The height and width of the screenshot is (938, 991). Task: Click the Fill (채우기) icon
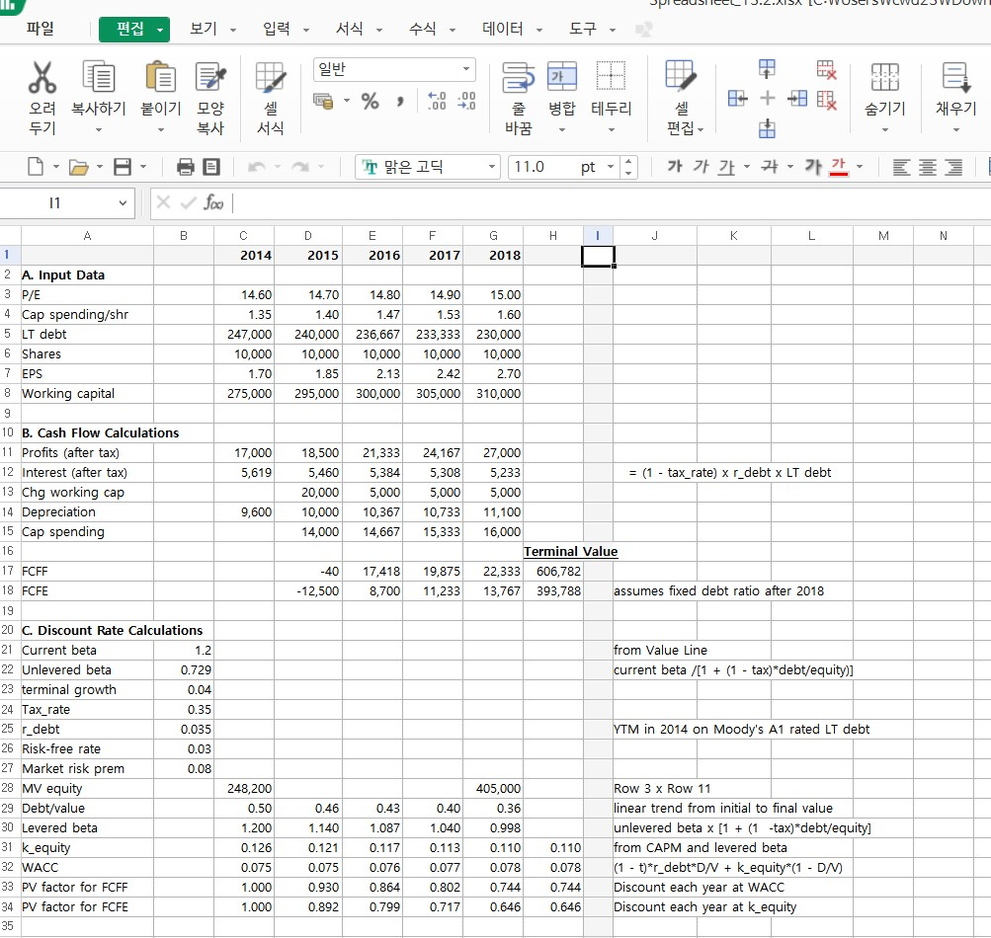pos(955,78)
